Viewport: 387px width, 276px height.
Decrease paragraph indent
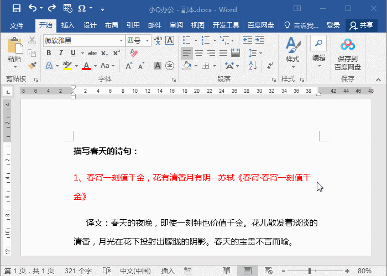248,40
